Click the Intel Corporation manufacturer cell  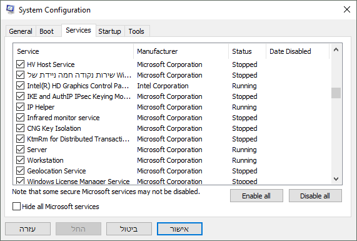tap(163, 86)
